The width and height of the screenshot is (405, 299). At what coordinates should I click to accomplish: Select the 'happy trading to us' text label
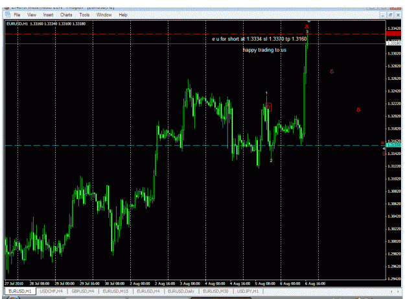tap(264, 50)
